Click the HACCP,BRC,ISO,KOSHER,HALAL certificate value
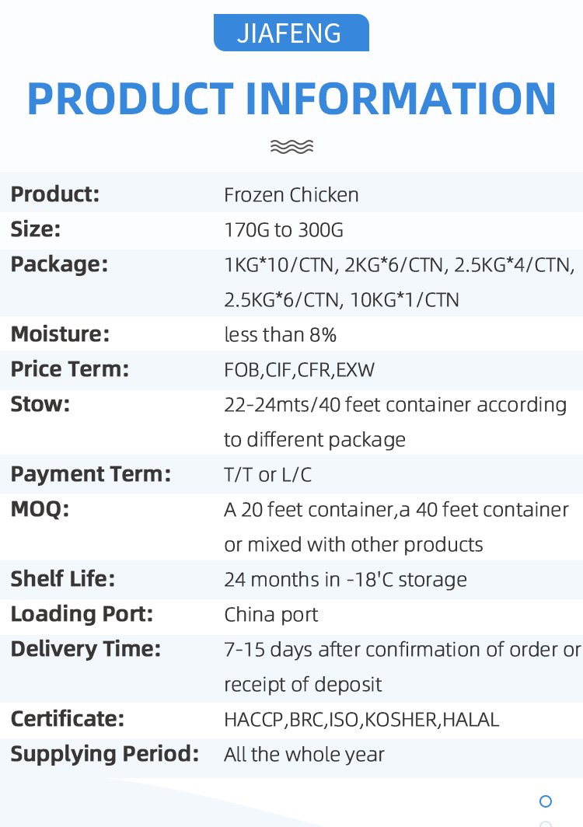The height and width of the screenshot is (827, 583). (x=361, y=720)
